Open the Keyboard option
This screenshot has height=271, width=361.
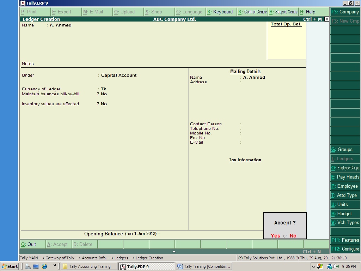(221, 12)
